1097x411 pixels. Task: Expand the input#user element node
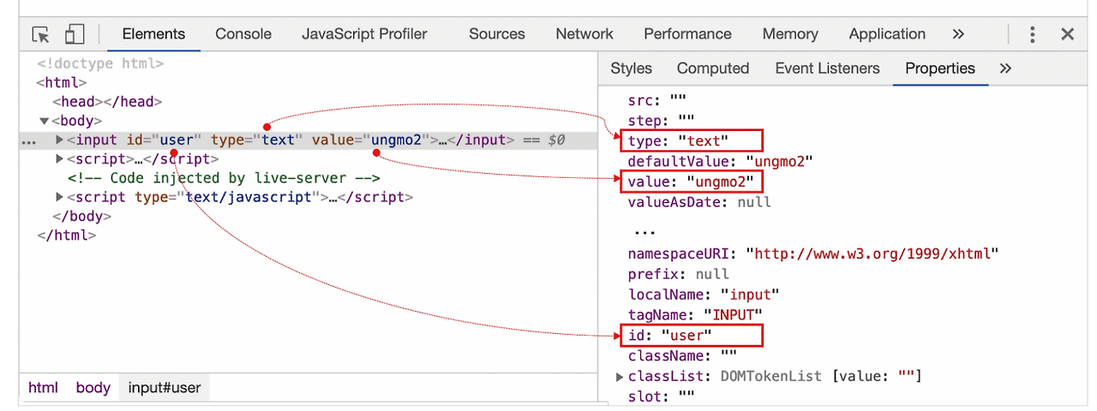click(x=59, y=140)
